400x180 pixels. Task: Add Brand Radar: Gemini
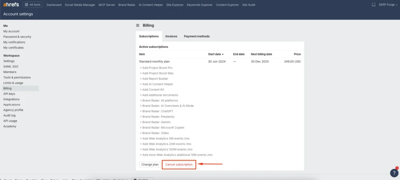click(155, 122)
